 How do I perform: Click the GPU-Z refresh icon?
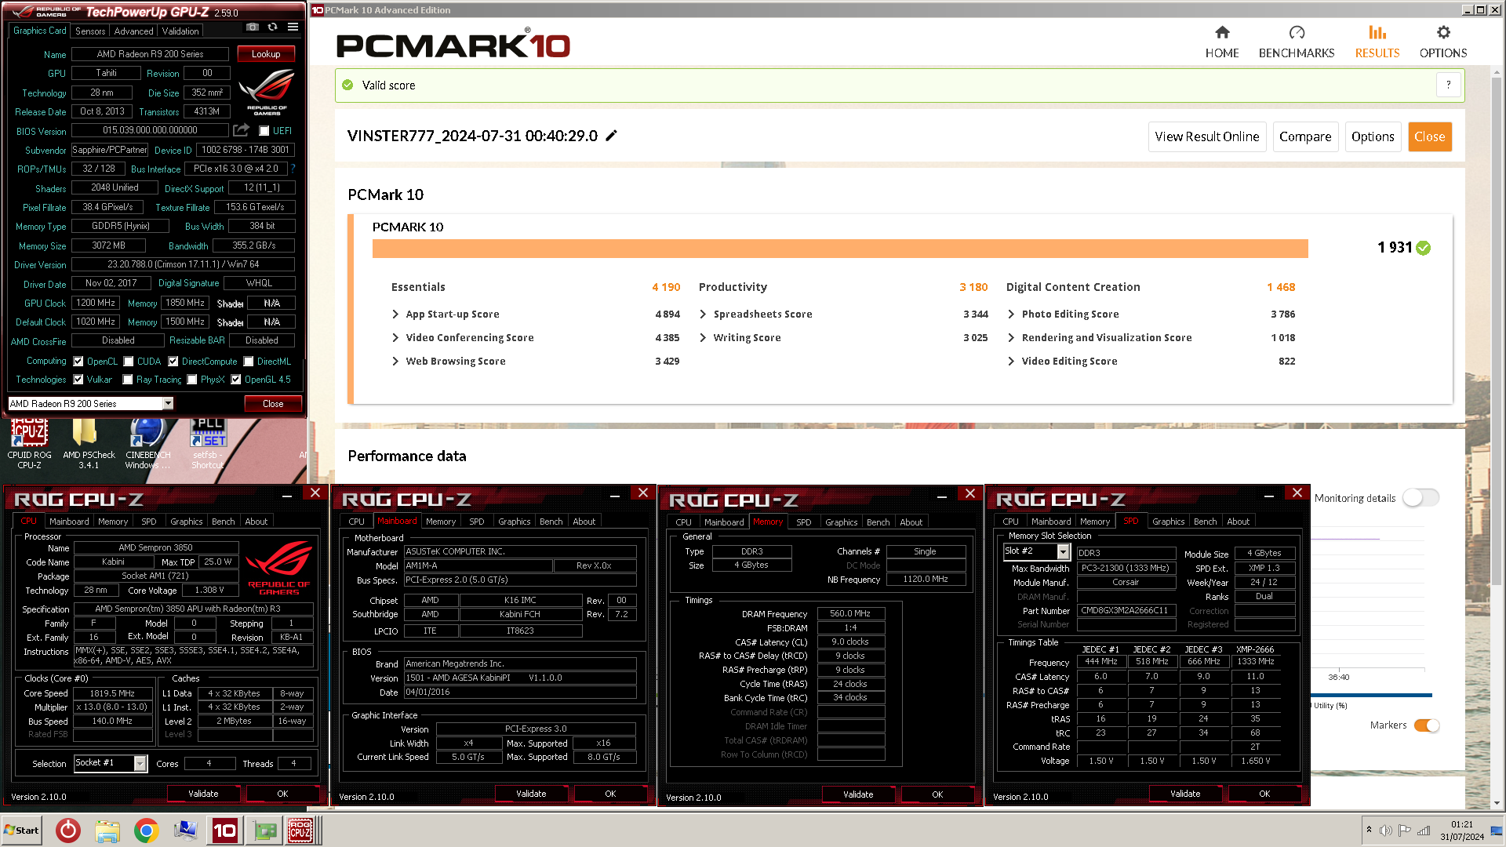[x=272, y=27]
